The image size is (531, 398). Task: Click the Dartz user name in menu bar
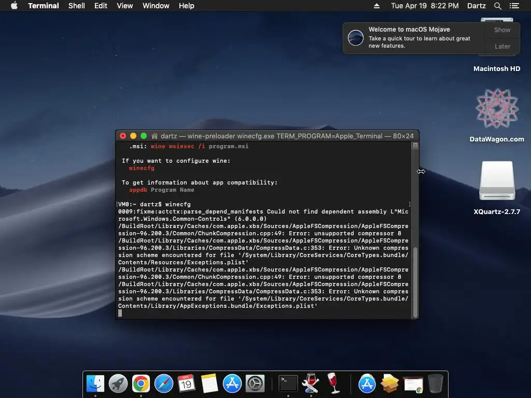(477, 6)
